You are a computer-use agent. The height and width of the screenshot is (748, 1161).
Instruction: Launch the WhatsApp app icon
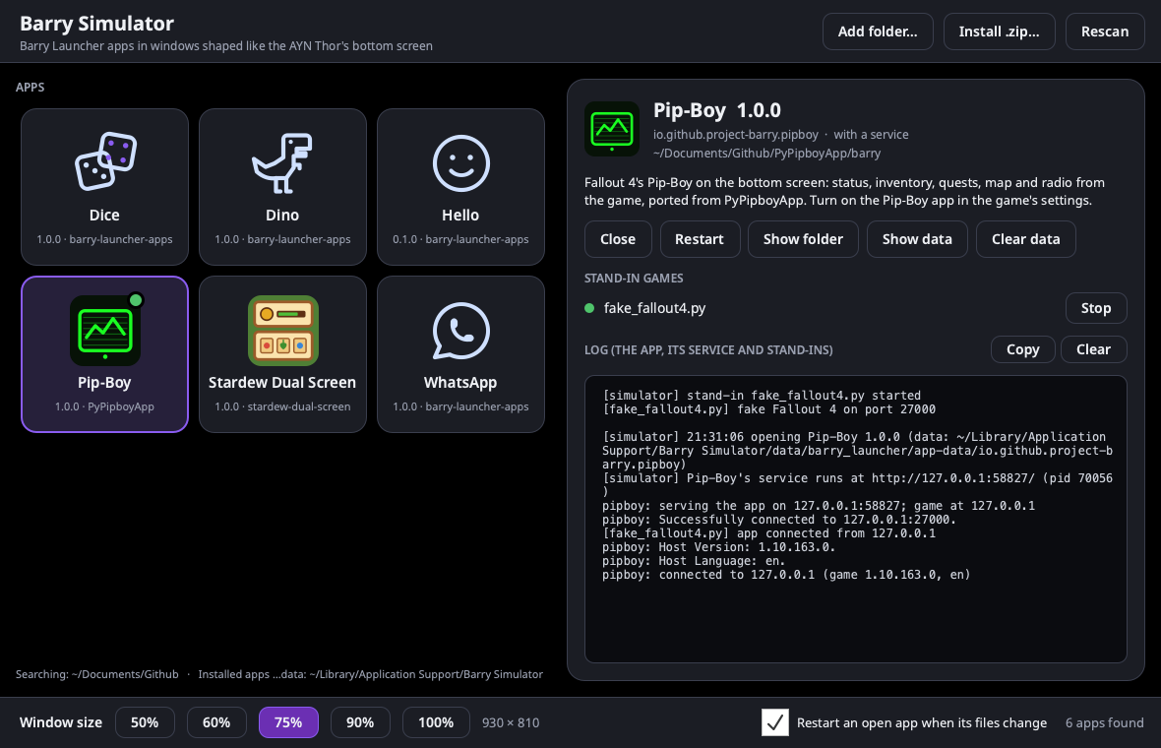coord(460,331)
